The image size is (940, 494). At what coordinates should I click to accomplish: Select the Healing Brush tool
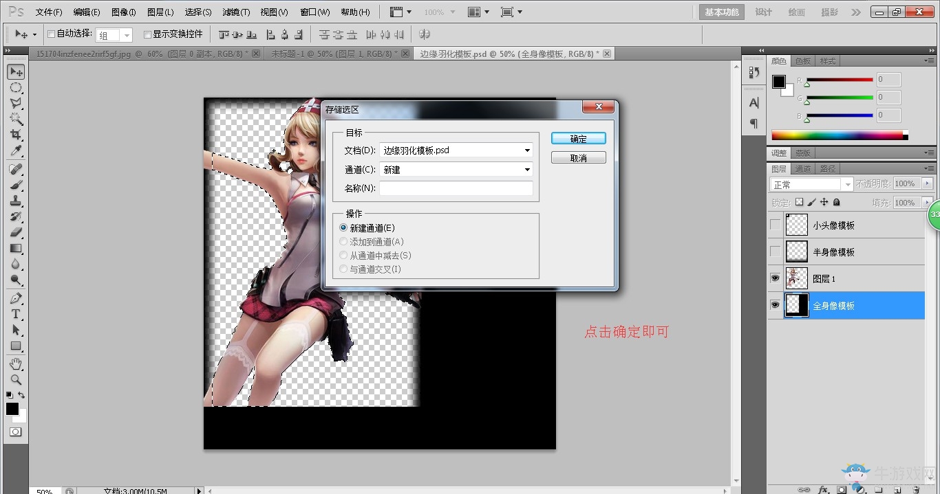(x=16, y=169)
